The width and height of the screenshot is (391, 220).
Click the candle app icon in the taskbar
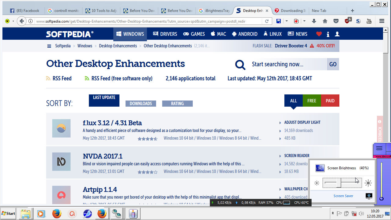coord(133,214)
